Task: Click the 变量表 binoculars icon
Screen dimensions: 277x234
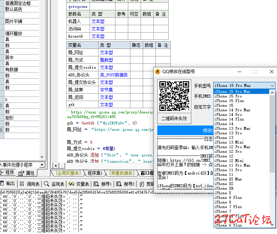Action: [x=71, y=184]
